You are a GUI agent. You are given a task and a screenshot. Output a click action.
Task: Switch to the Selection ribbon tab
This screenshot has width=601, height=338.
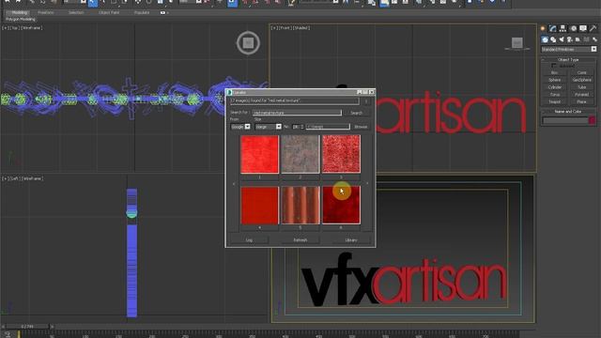click(76, 12)
